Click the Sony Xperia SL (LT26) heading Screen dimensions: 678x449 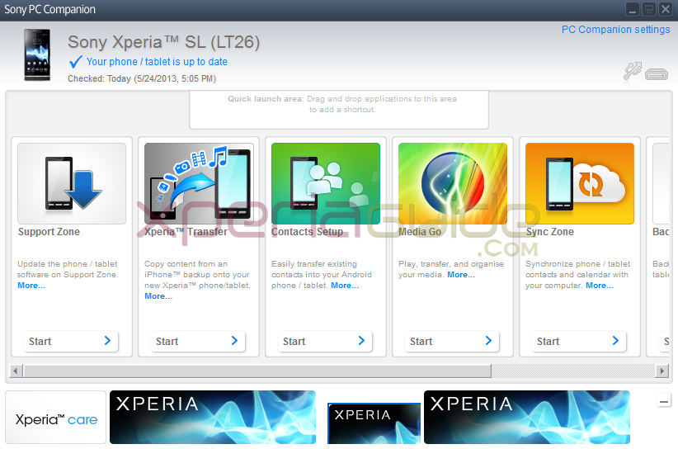point(164,42)
